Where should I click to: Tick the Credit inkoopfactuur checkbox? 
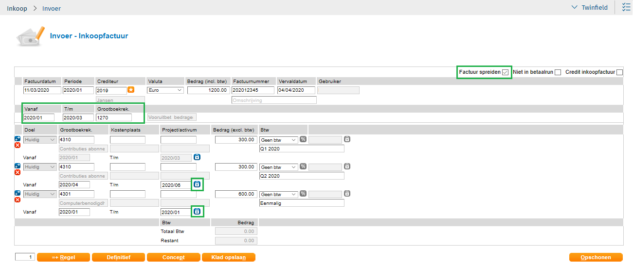coord(619,72)
